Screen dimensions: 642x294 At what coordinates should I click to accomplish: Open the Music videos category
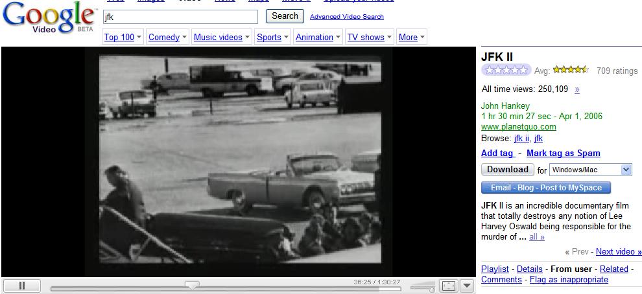(x=218, y=37)
